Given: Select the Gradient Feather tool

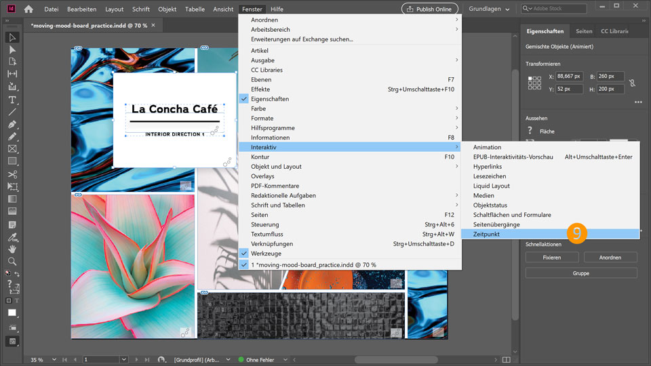Looking at the screenshot, I should pos(12,211).
